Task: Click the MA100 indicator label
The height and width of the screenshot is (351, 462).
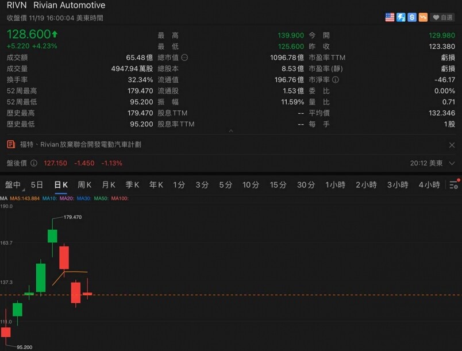Action: [x=120, y=198]
